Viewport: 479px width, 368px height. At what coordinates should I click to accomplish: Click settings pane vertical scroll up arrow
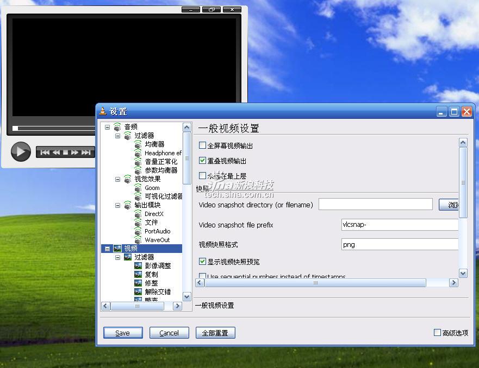(463, 142)
